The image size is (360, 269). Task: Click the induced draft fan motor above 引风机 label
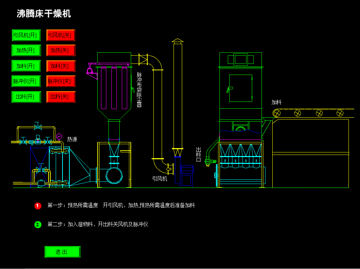(187, 169)
